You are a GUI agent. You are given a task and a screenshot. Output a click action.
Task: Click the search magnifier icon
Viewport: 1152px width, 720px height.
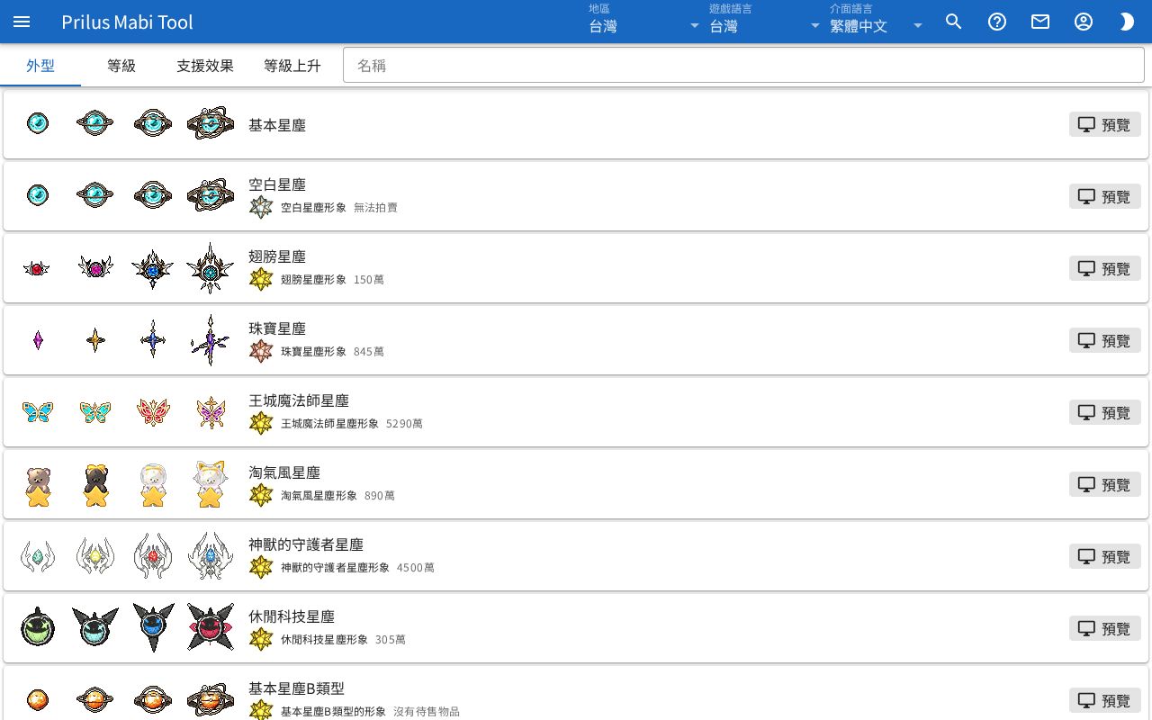coord(954,22)
